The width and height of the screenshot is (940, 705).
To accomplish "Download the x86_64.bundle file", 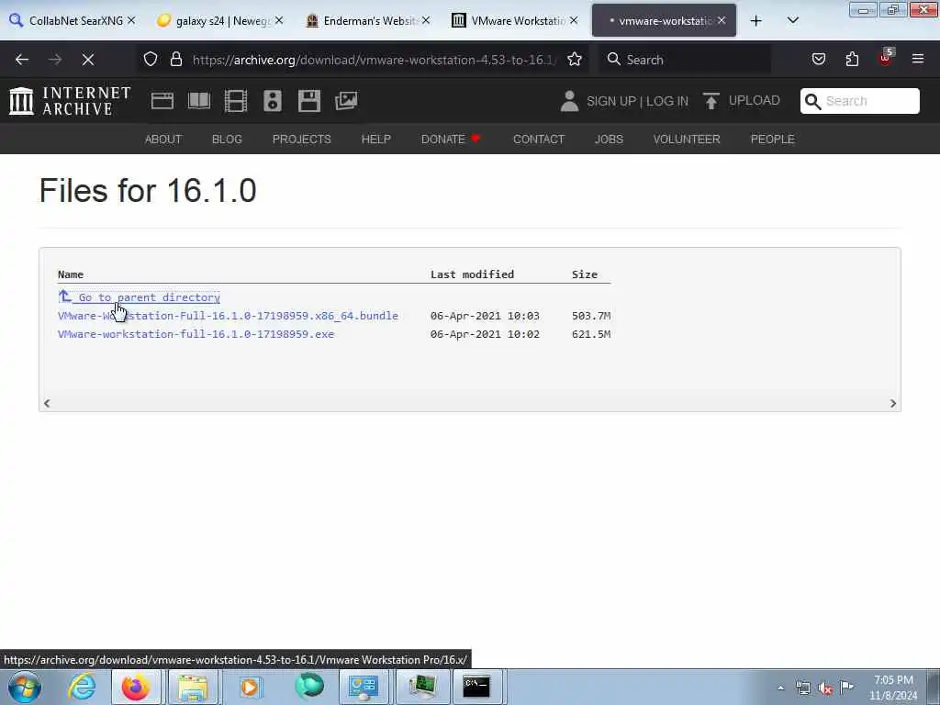I will 228,316.
